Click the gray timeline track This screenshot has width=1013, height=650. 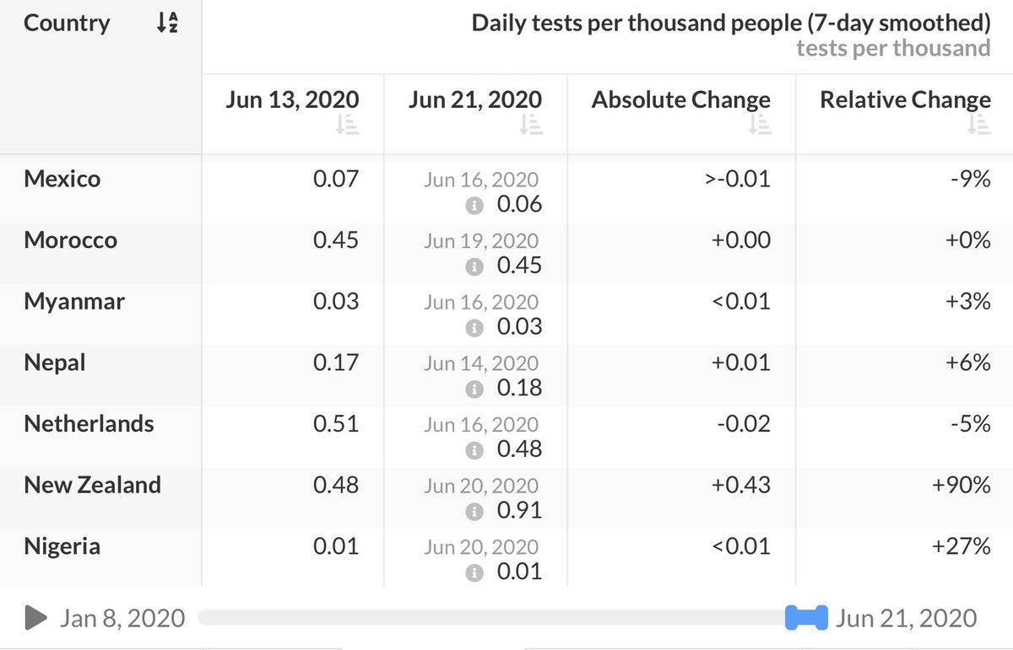coord(490,618)
